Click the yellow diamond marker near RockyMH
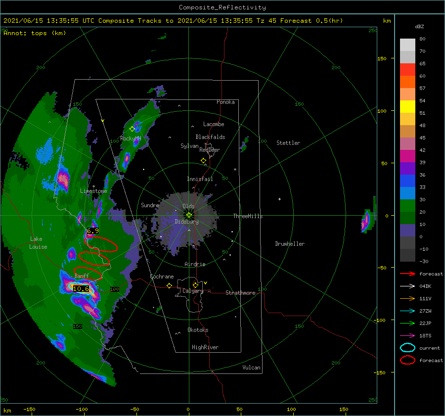 pos(132,129)
